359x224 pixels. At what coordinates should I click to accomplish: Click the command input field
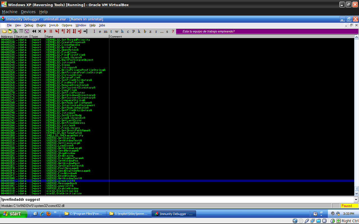[177, 200]
